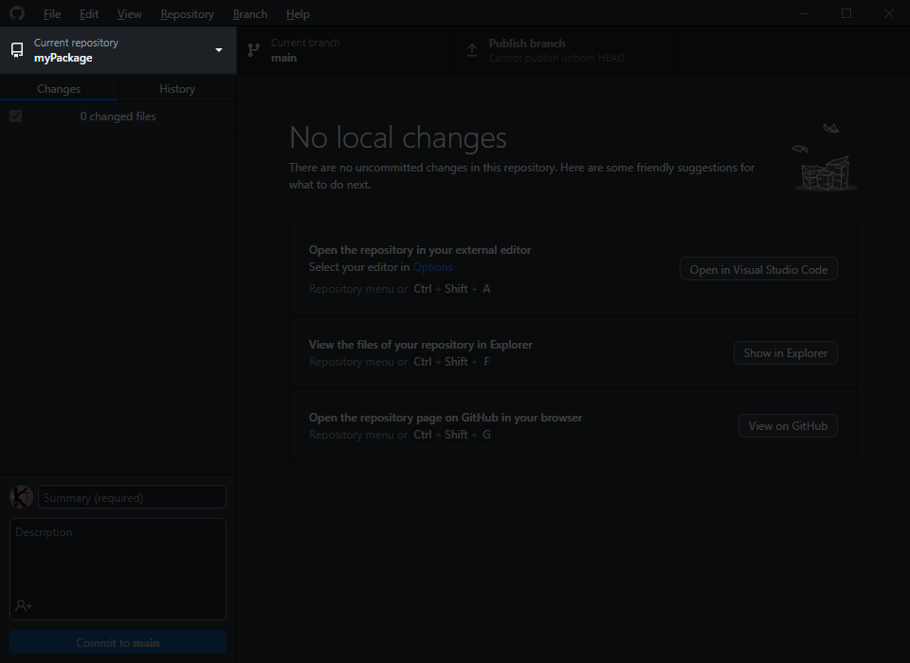Image resolution: width=910 pixels, height=663 pixels.
Task: Expand the Current repository dropdown arrow
Action: 219,50
